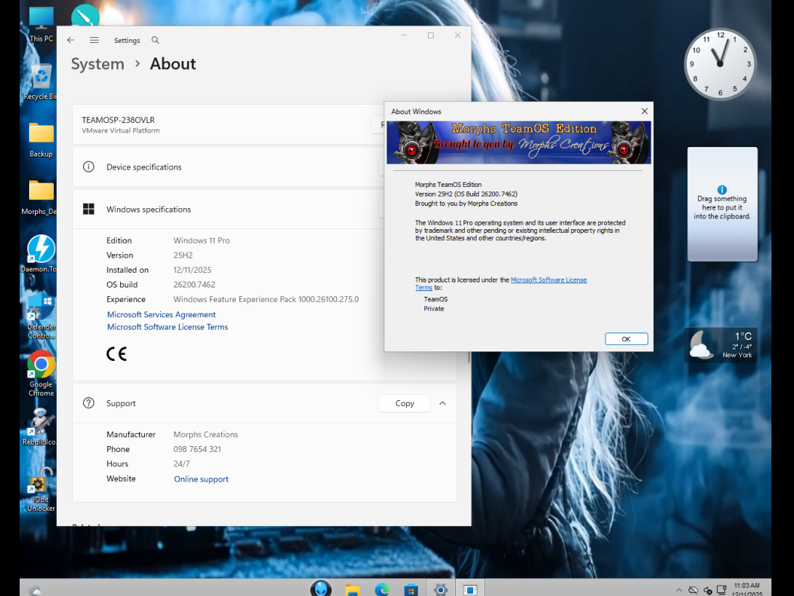
Task: Open Microsoft Services Agreement link
Action: pyautogui.click(x=161, y=314)
